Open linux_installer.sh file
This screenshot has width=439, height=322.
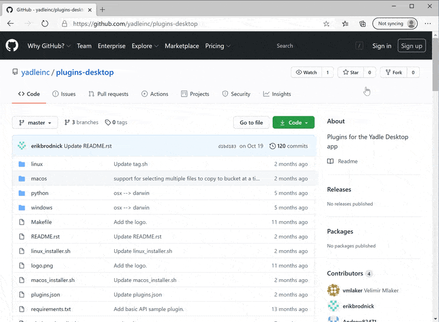[50, 251]
